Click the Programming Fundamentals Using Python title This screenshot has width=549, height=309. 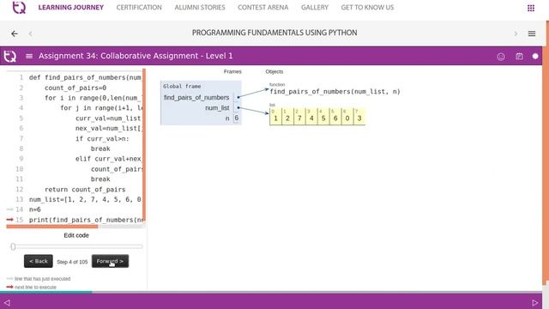(x=274, y=33)
